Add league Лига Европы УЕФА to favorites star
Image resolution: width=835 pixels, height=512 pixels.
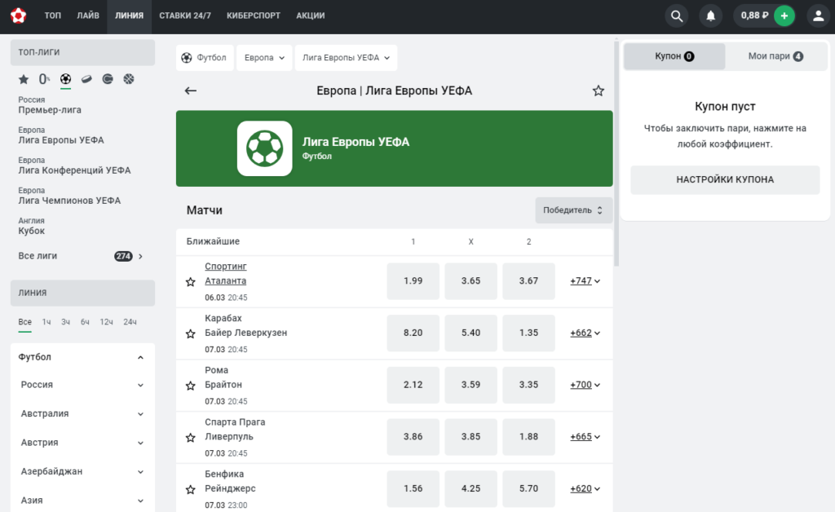(x=598, y=91)
